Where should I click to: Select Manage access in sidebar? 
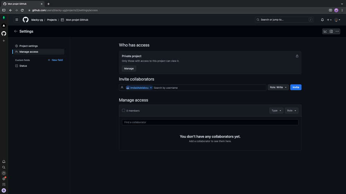tap(29, 52)
